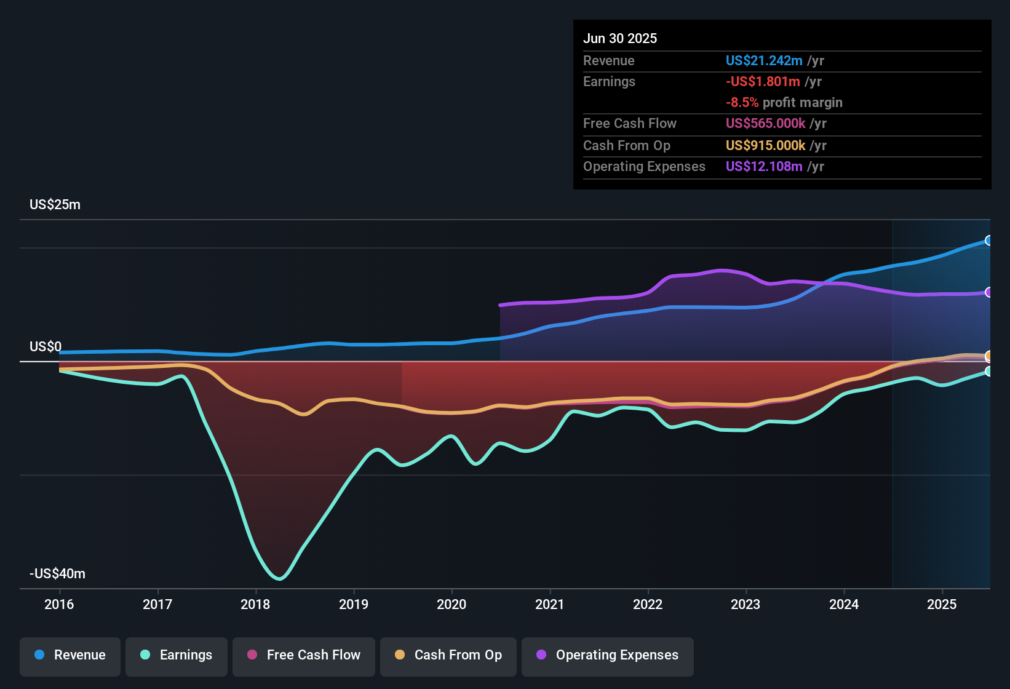Select the Cash From Op legend item
The image size is (1010, 689).
[448, 655]
